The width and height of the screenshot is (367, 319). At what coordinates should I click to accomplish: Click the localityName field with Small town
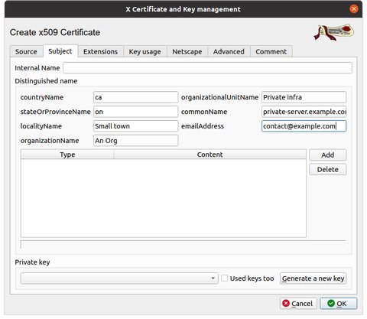(x=135, y=126)
